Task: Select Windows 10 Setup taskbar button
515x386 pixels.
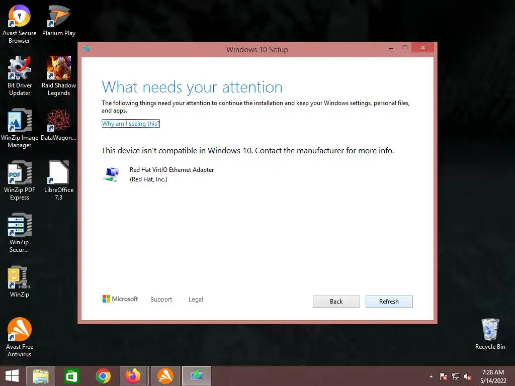Action: (197, 376)
